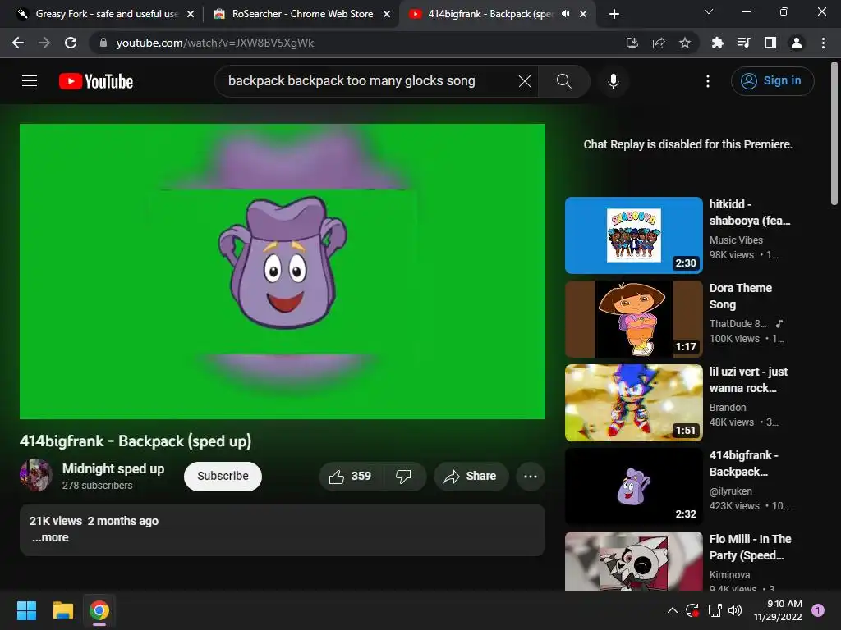Open media controls icon in Chrome toolbar

(743, 43)
